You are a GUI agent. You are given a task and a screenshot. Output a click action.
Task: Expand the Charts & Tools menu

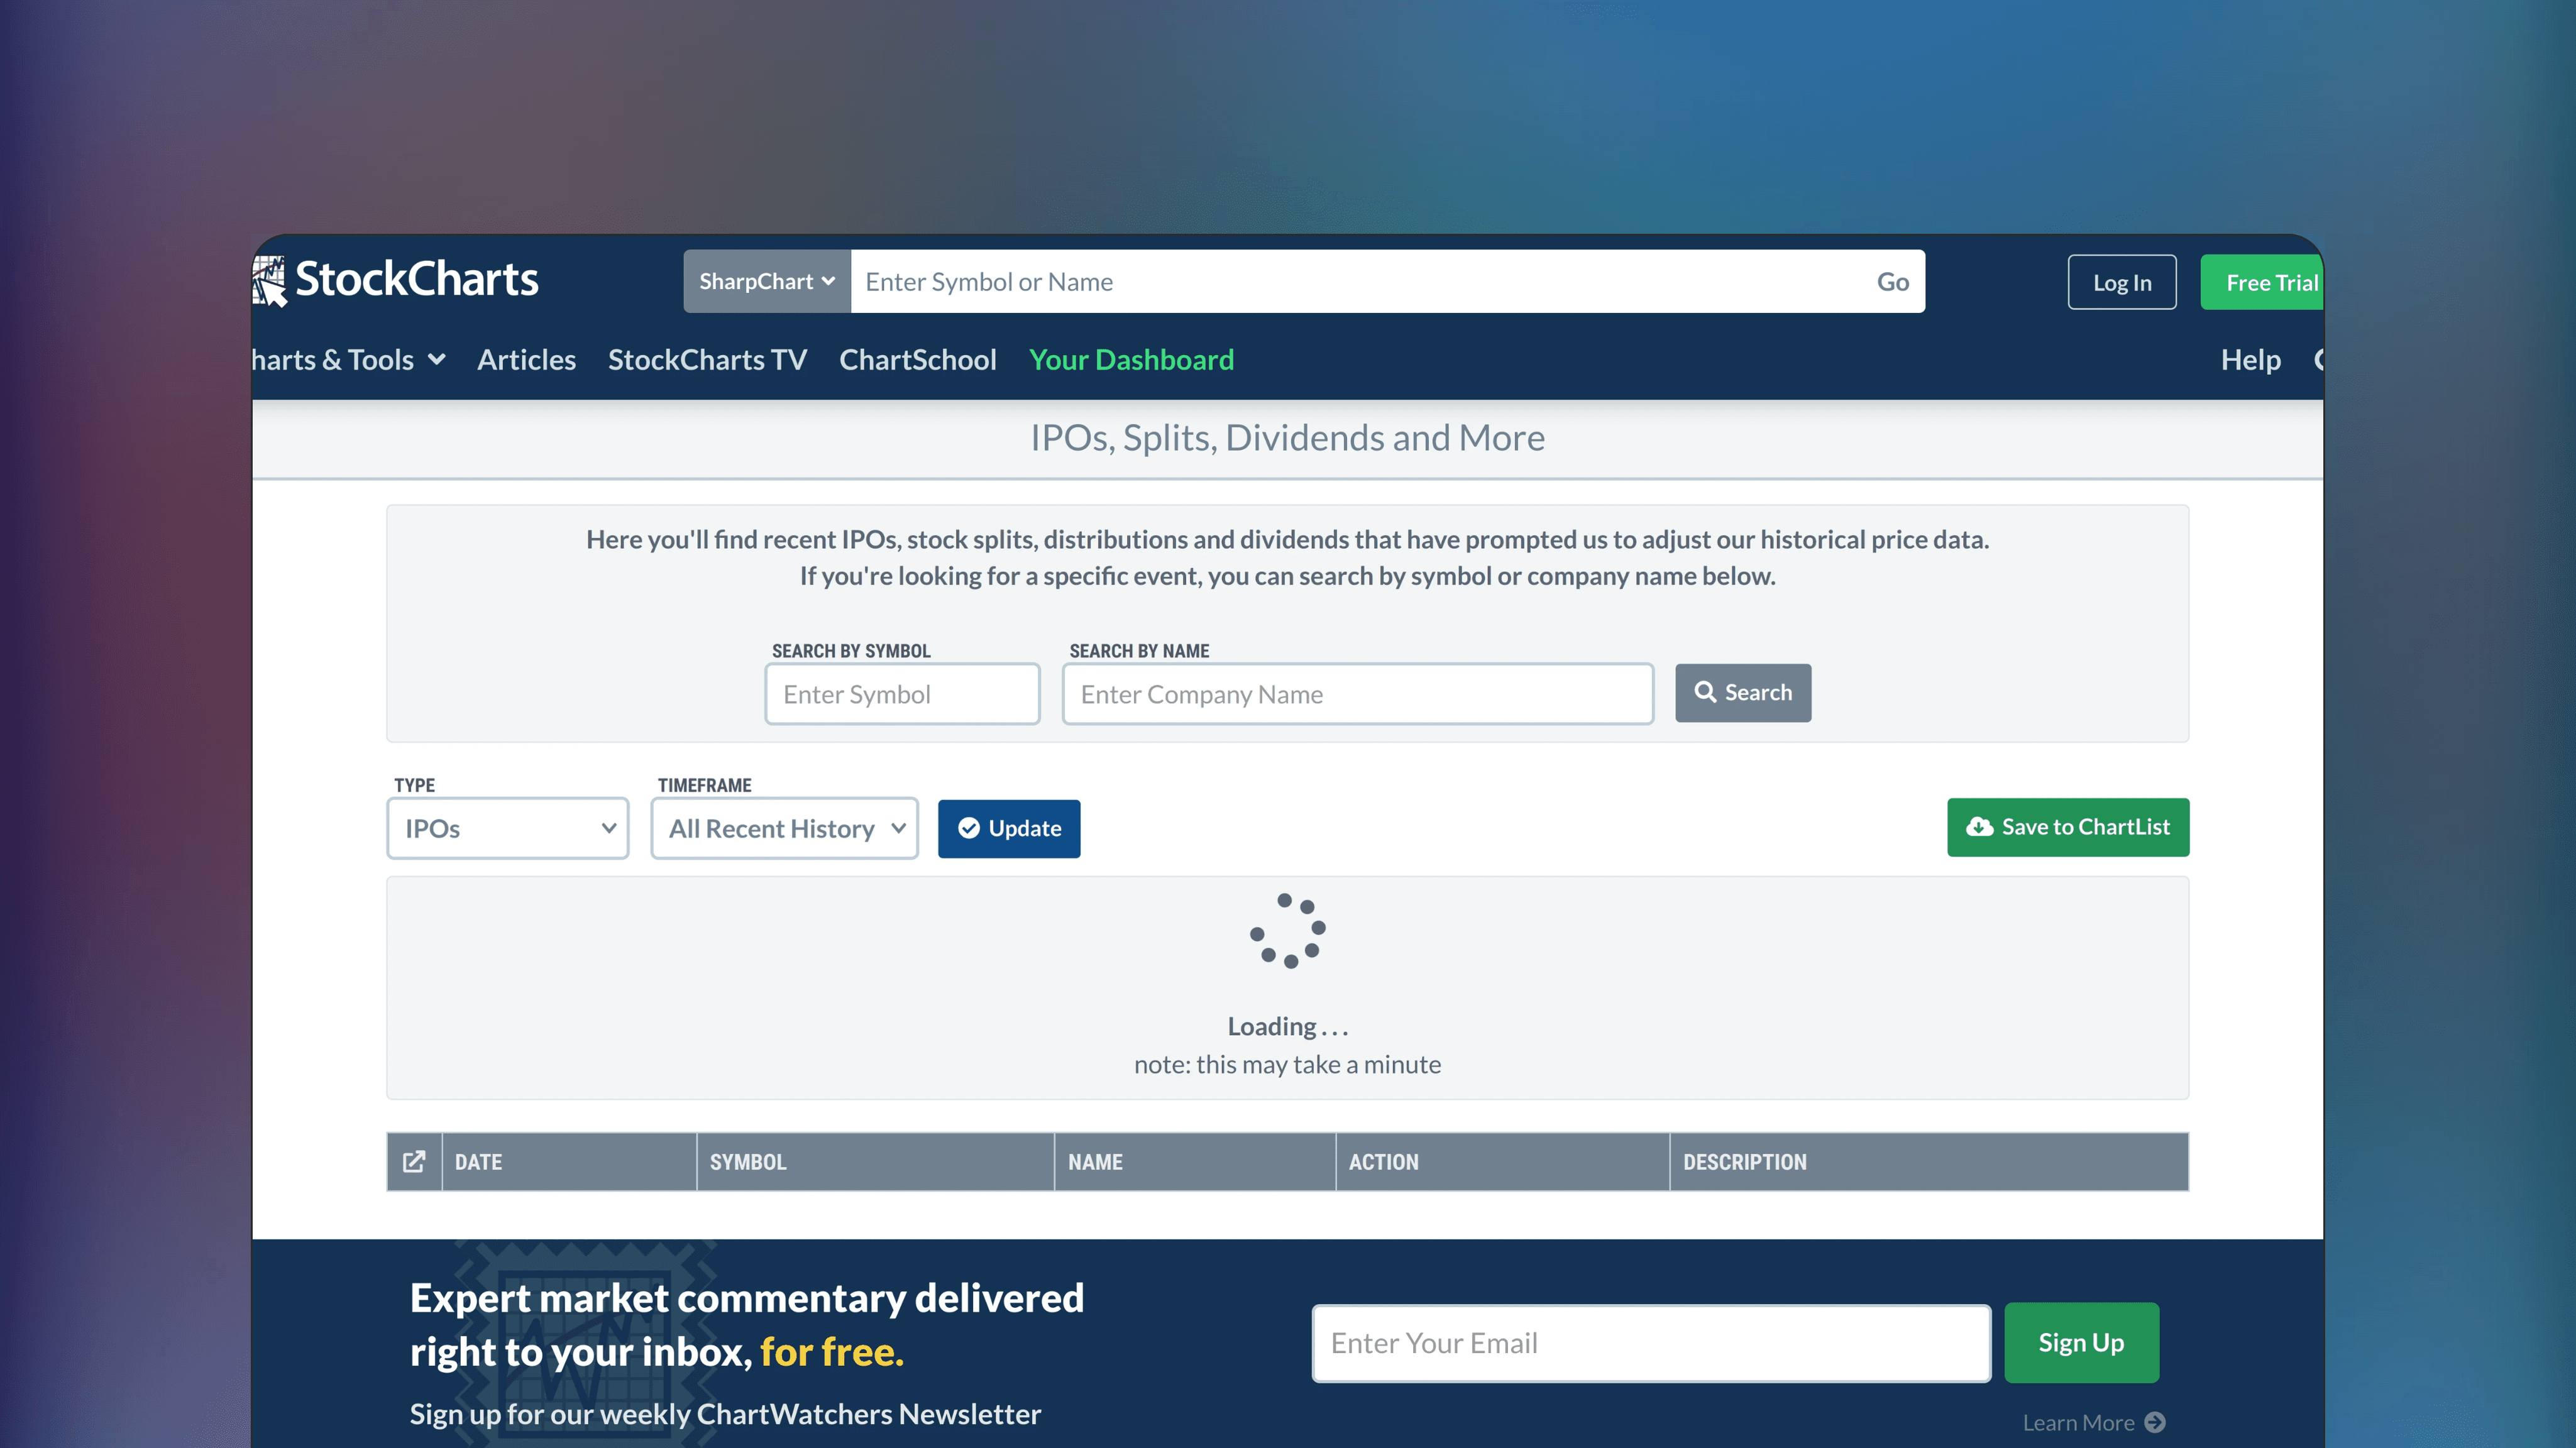coord(346,359)
